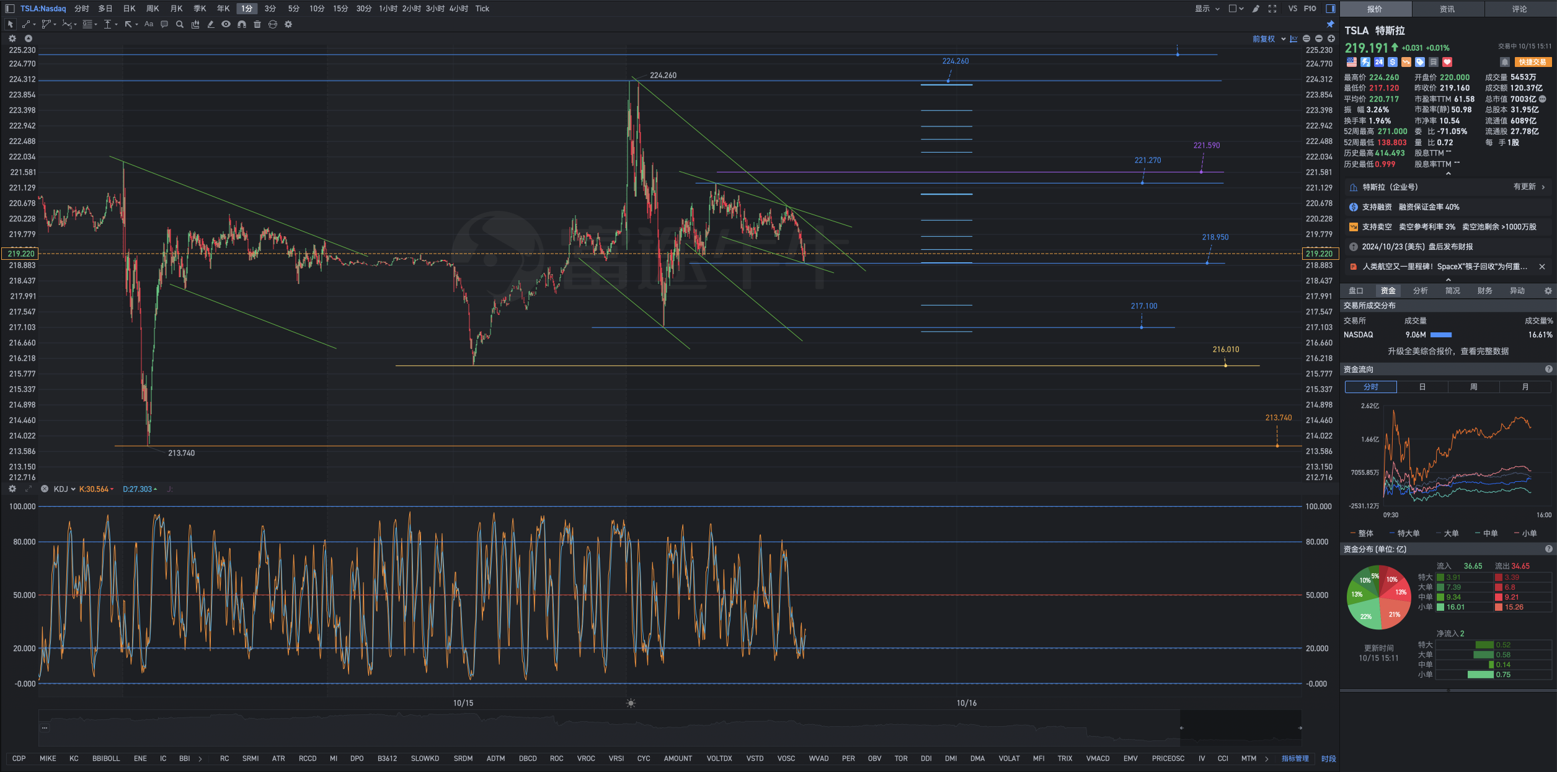Select the trend line drawing tool

26,24
